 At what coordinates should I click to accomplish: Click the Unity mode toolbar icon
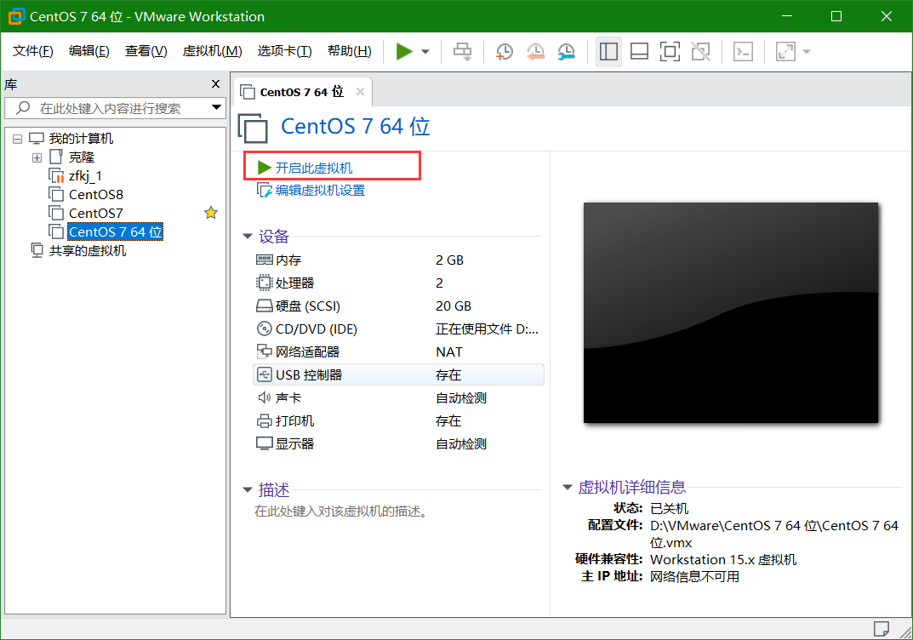click(700, 51)
